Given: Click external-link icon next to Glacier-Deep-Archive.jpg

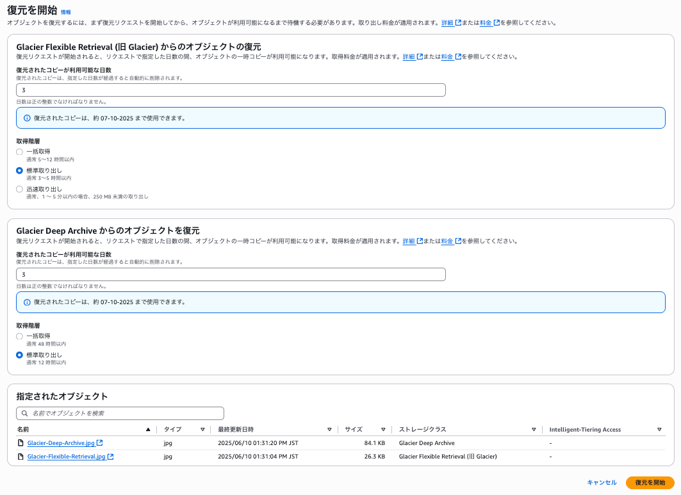Looking at the screenshot, I should 99,443.
